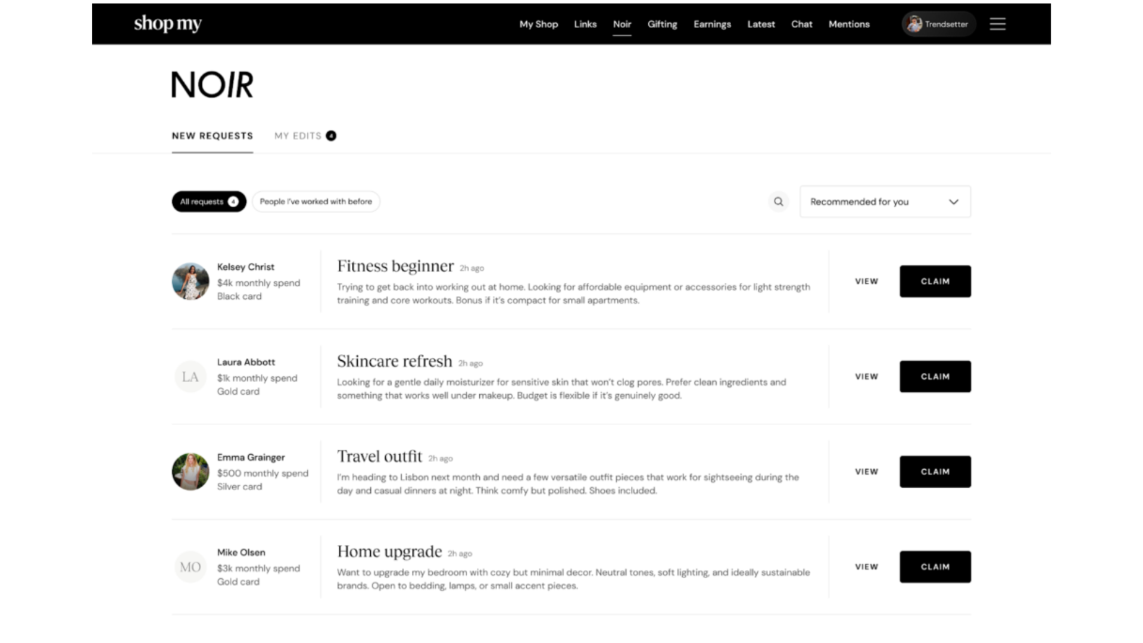This screenshot has width=1143, height=643.
Task: Switch to the My Edits tab
Action: click(305, 136)
